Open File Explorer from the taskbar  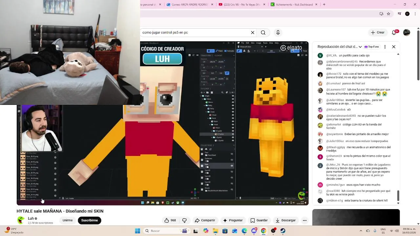click(215, 231)
